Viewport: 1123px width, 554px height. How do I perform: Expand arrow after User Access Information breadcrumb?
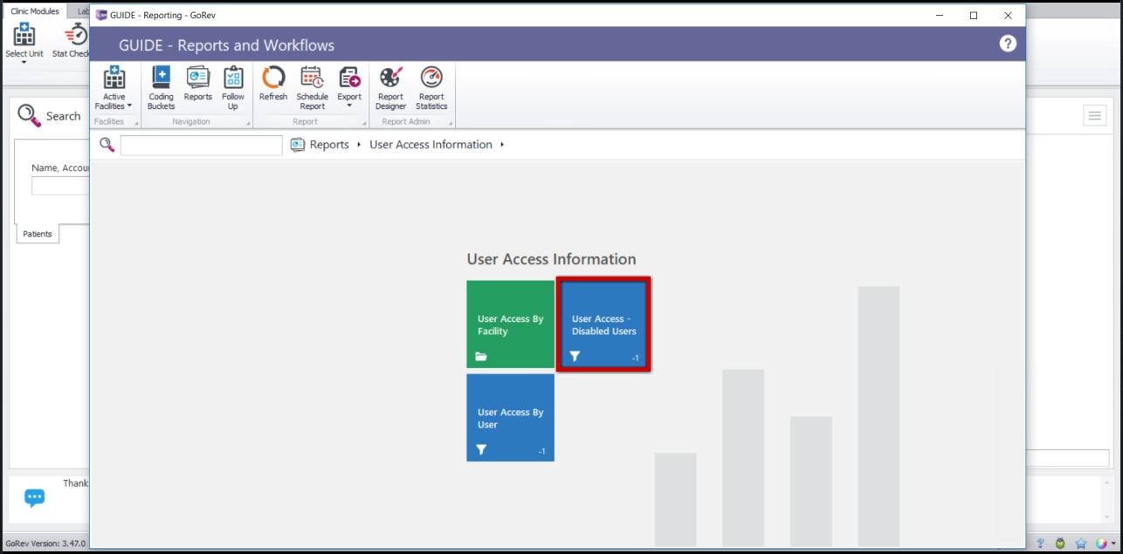502,145
